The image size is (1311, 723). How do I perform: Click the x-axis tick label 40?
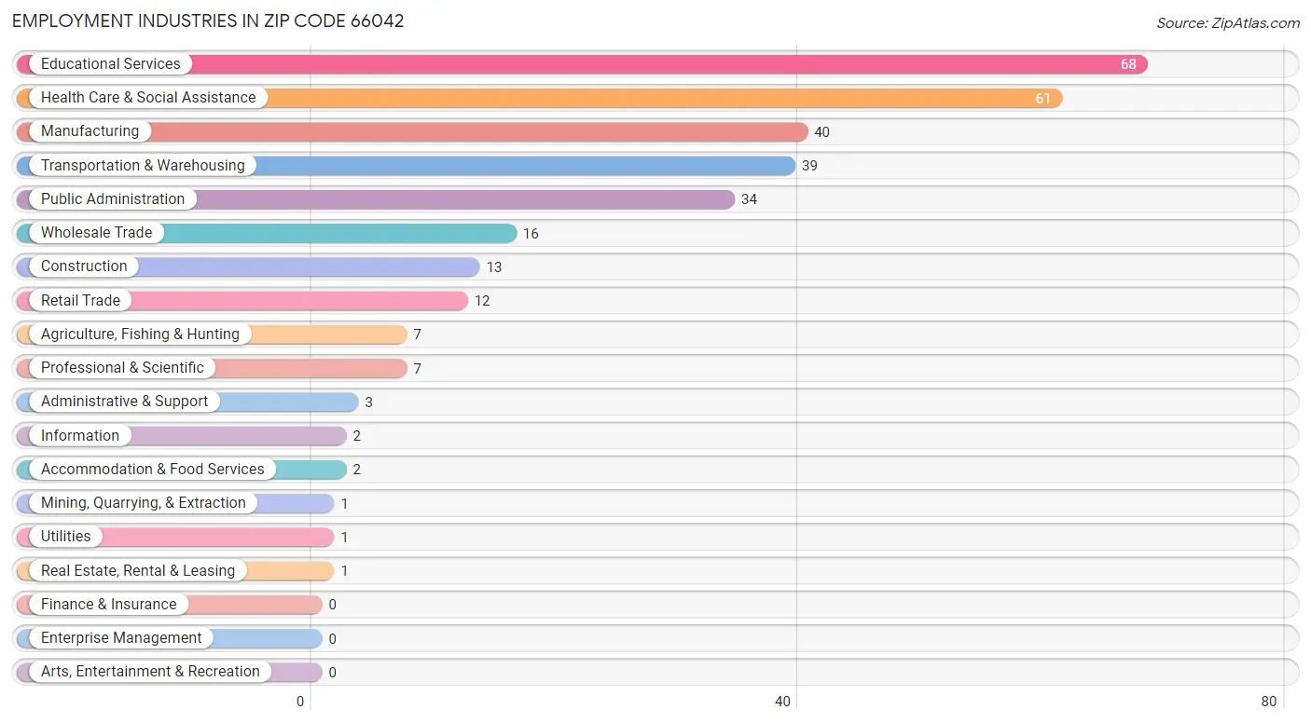(783, 702)
